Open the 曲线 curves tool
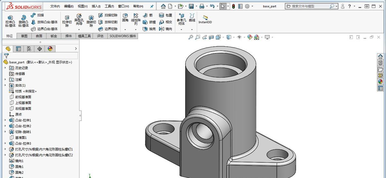Screen dimensions: 386x178 click(x=192, y=18)
